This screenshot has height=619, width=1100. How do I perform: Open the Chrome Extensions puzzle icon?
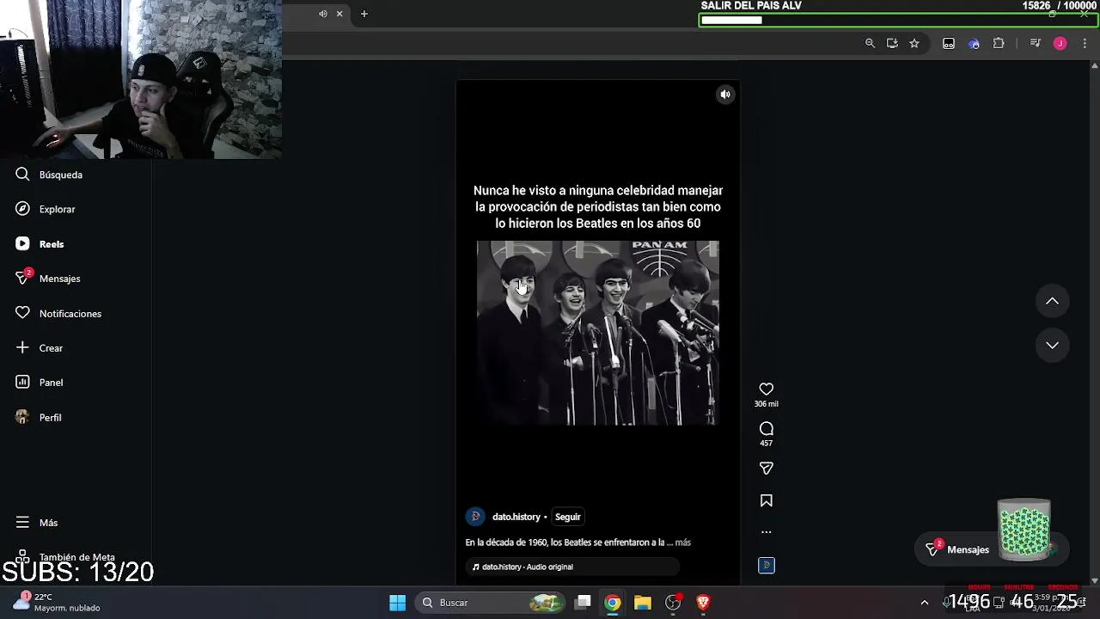coord(999,43)
